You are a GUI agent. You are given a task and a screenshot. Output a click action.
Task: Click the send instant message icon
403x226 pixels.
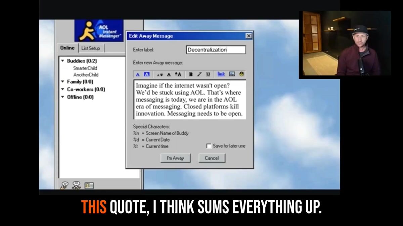pos(64,185)
